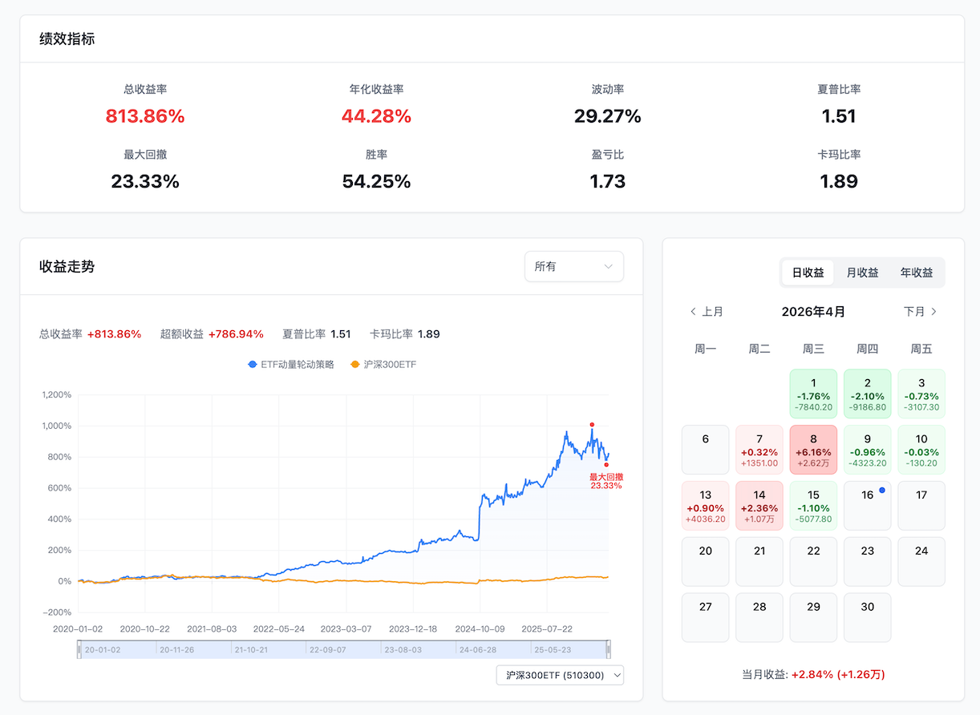Click the red peak marker on the chart

[x=592, y=425]
